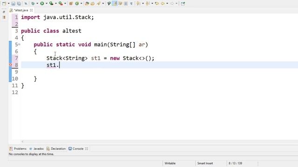Click the New file wizard icon
Viewport: 298px width, 167px height.
[4, 3]
